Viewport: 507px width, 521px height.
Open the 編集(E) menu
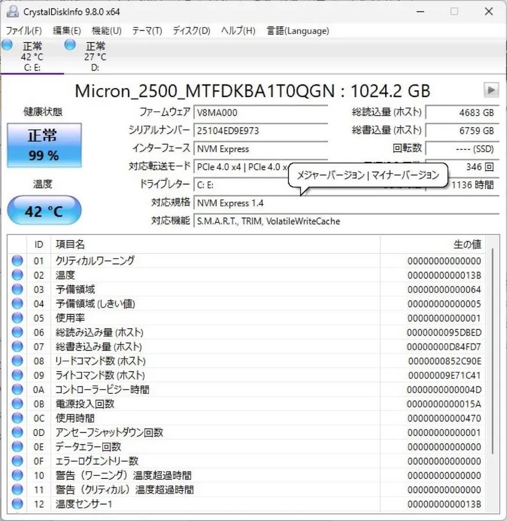(66, 31)
